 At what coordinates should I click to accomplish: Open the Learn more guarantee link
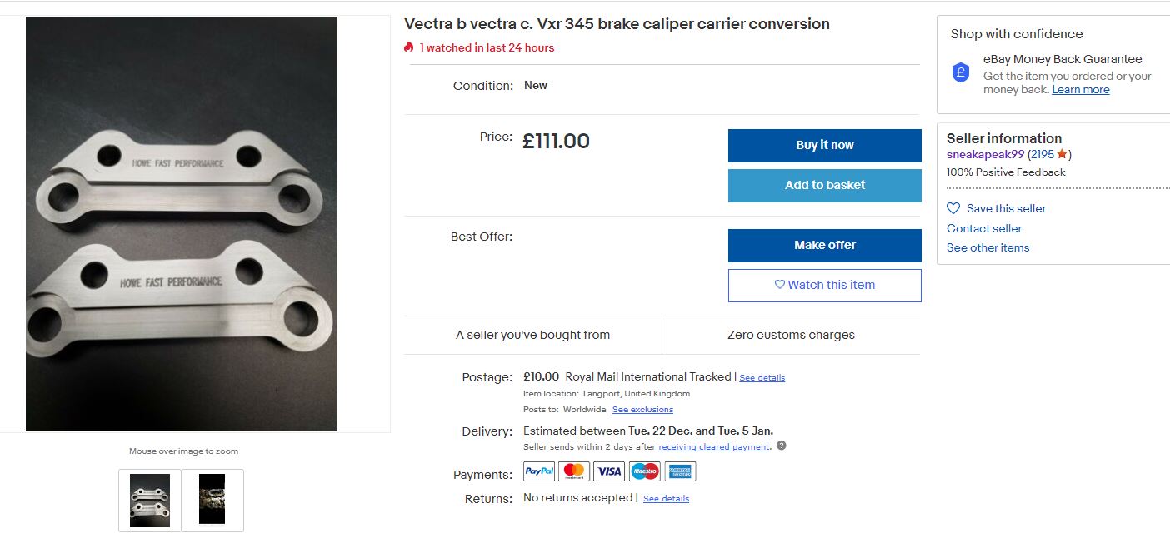(x=1080, y=90)
